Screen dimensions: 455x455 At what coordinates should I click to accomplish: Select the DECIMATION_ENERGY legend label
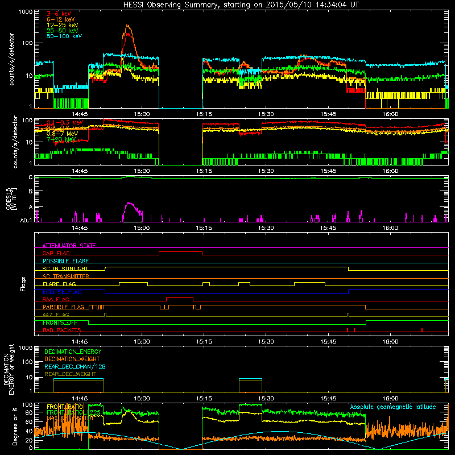coord(73,351)
